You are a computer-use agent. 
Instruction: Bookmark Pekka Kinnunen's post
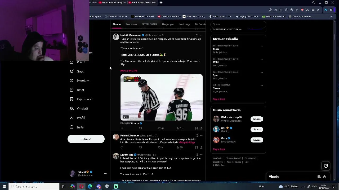click(196, 148)
